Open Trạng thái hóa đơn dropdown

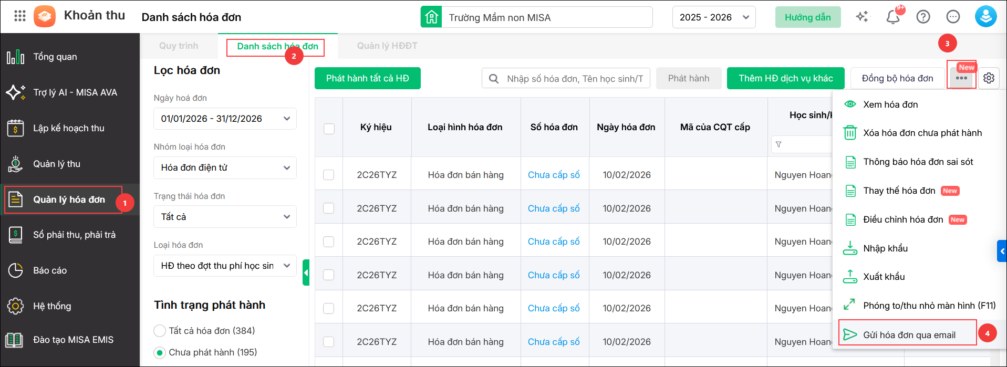(x=225, y=217)
